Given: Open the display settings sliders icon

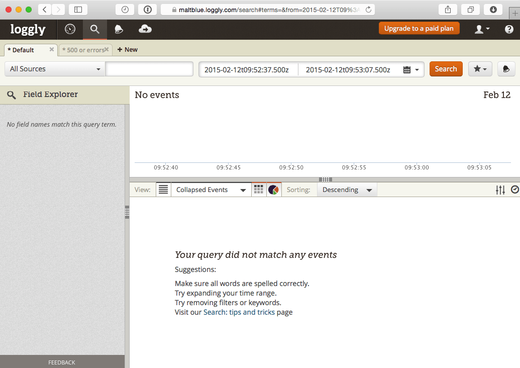Looking at the screenshot, I should pyautogui.click(x=500, y=190).
